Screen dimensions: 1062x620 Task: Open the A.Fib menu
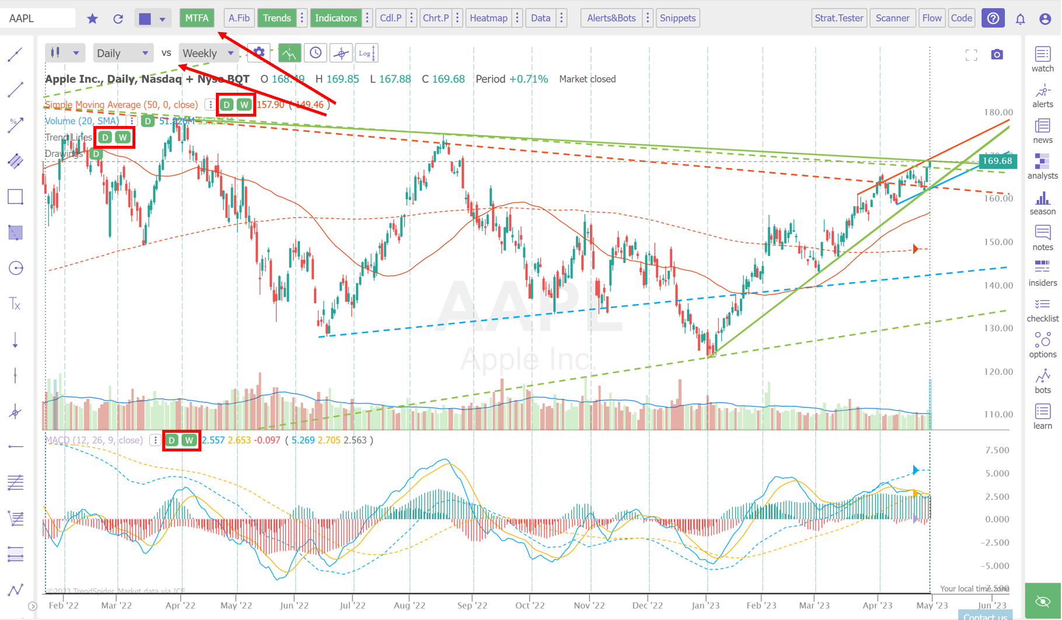[239, 18]
